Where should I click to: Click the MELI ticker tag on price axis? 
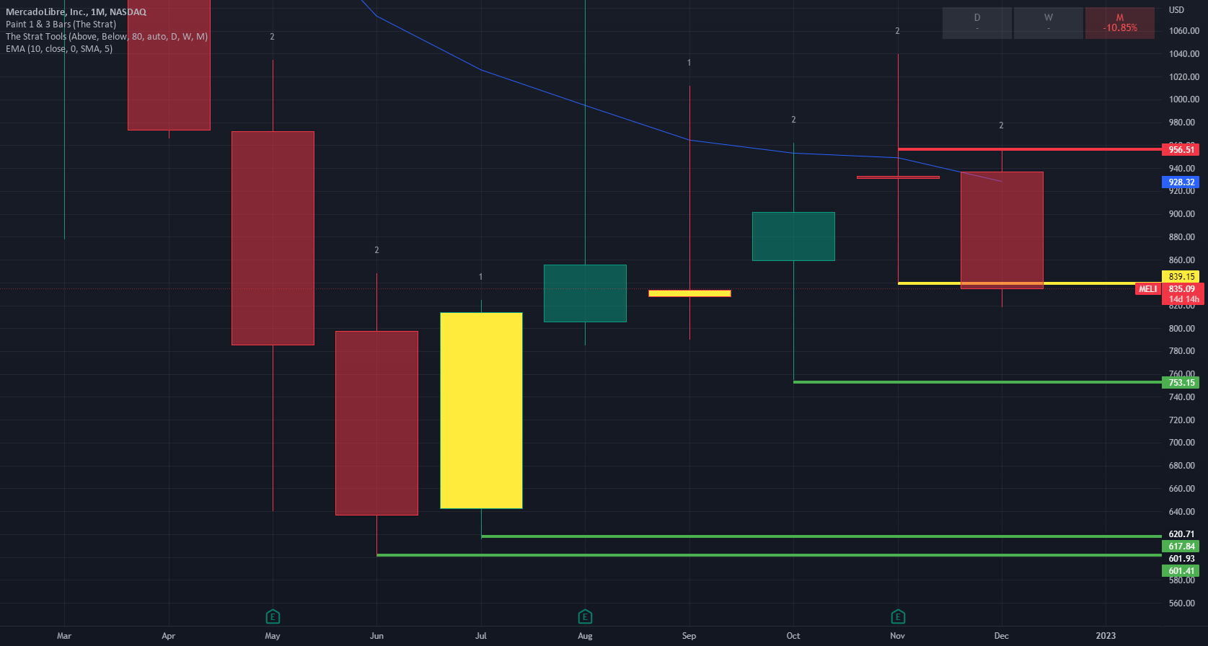pyautogui.click(x=1148, y=289)
